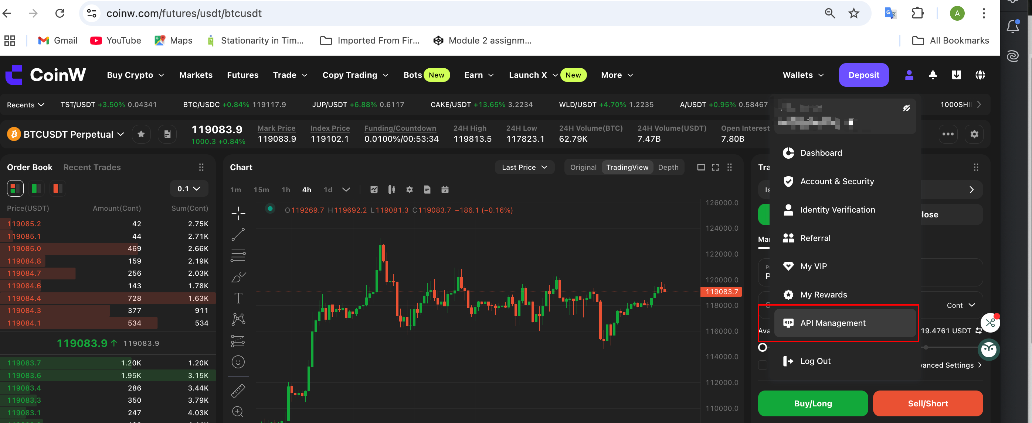Viewport: 1032px width, 423px height.
Task: Open the language globe icon
Action: tap(980, 75)
